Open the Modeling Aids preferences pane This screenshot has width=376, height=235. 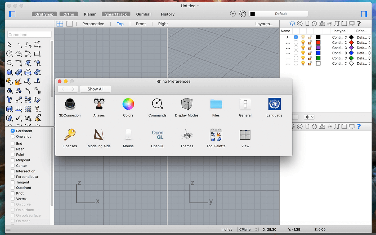pos(99,138)
